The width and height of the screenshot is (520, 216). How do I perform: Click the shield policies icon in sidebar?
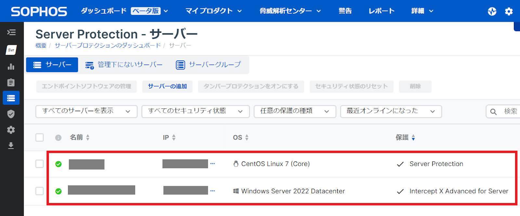tap(11, 114)
